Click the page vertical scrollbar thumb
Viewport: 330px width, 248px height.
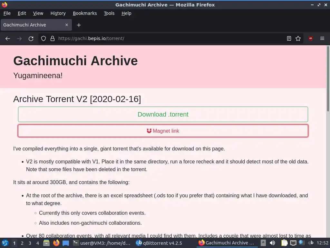pos(328,78)
